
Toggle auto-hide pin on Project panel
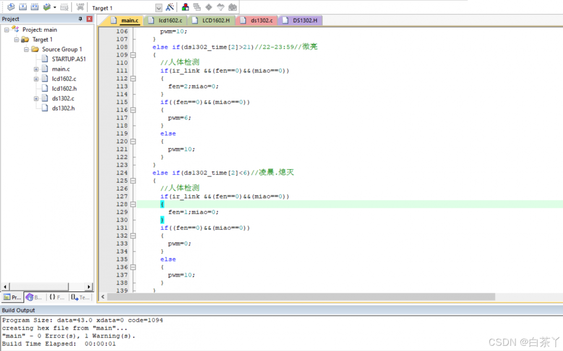pyautogui.click(x=80, y=19)
